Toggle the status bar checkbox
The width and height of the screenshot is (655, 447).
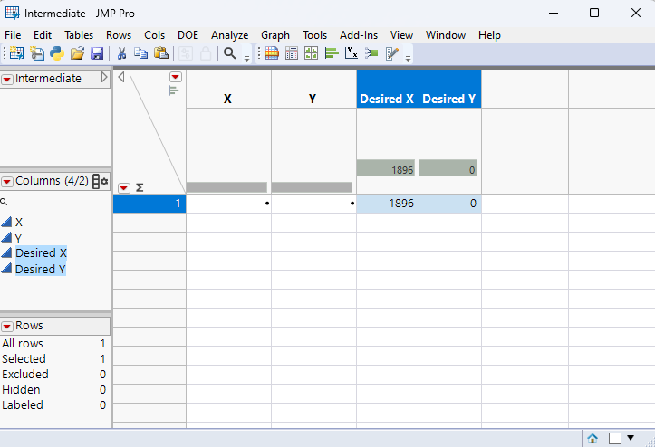pyautogui.click(x=615, y=438)
